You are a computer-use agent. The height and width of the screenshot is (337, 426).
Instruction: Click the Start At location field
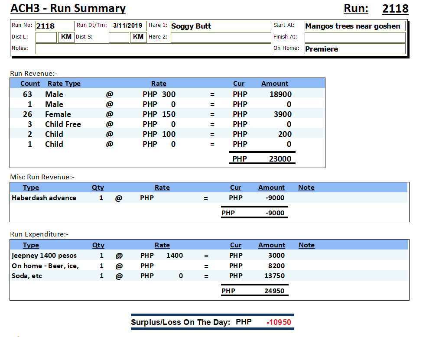tap(354, 26)
